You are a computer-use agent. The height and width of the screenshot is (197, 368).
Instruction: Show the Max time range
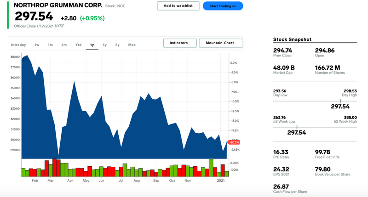coord(132,45)
